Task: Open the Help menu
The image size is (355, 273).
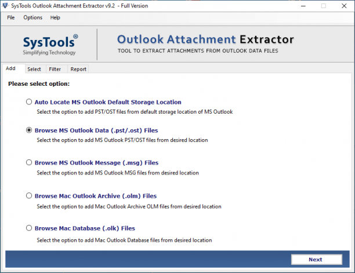Action: [55, 17]
